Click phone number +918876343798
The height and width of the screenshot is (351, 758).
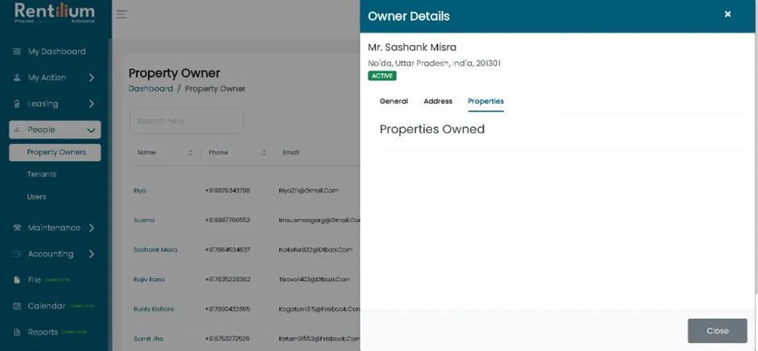point(227,191)
